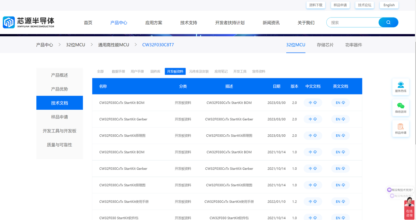Click the 技术论坛 top button
The width and height of the screenshot is (416, 220).
[364, 5]
